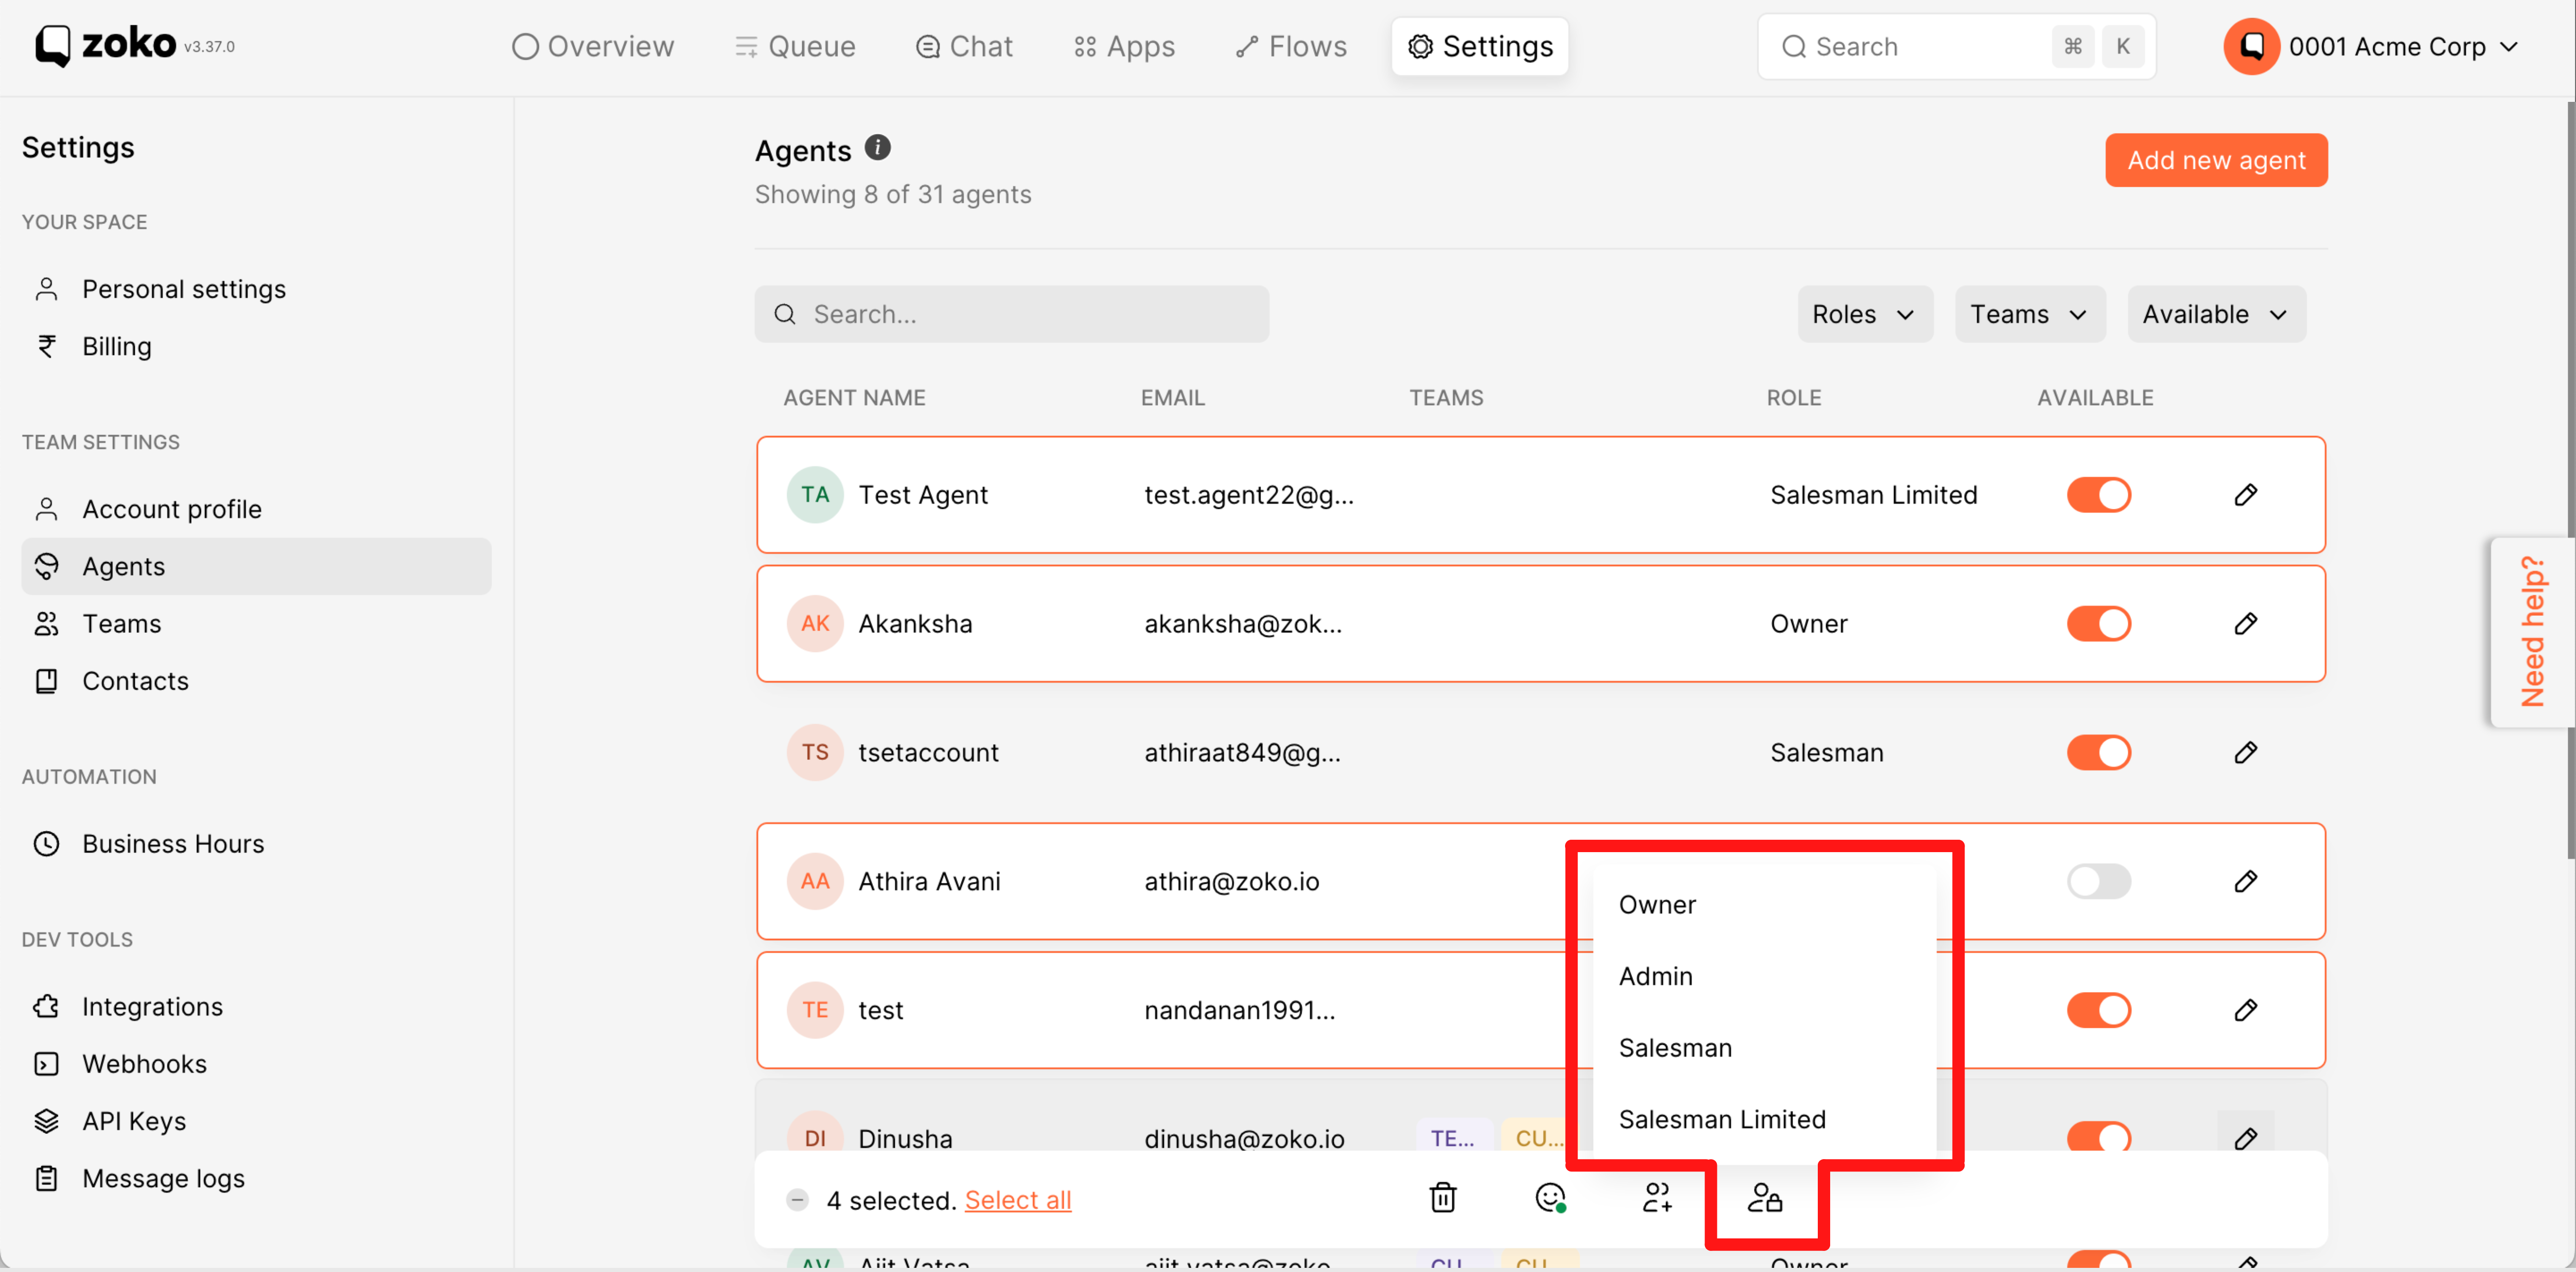This screenshot has width=2576, height=1272.
Task: Click the magnifier icon in top Search
Action: click(1794, 47)
